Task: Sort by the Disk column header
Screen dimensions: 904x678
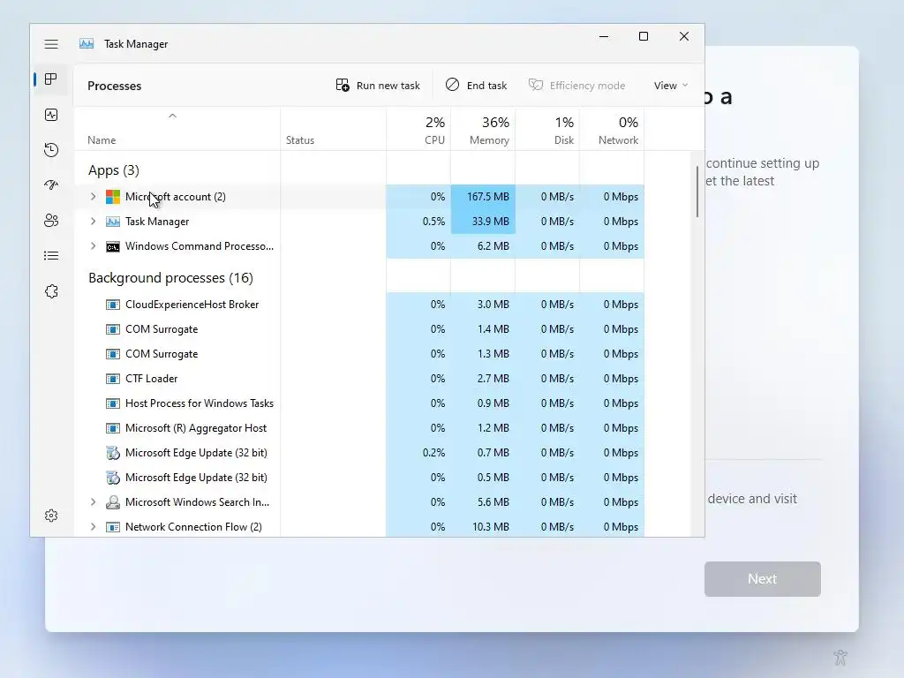Action: point(547,130)
